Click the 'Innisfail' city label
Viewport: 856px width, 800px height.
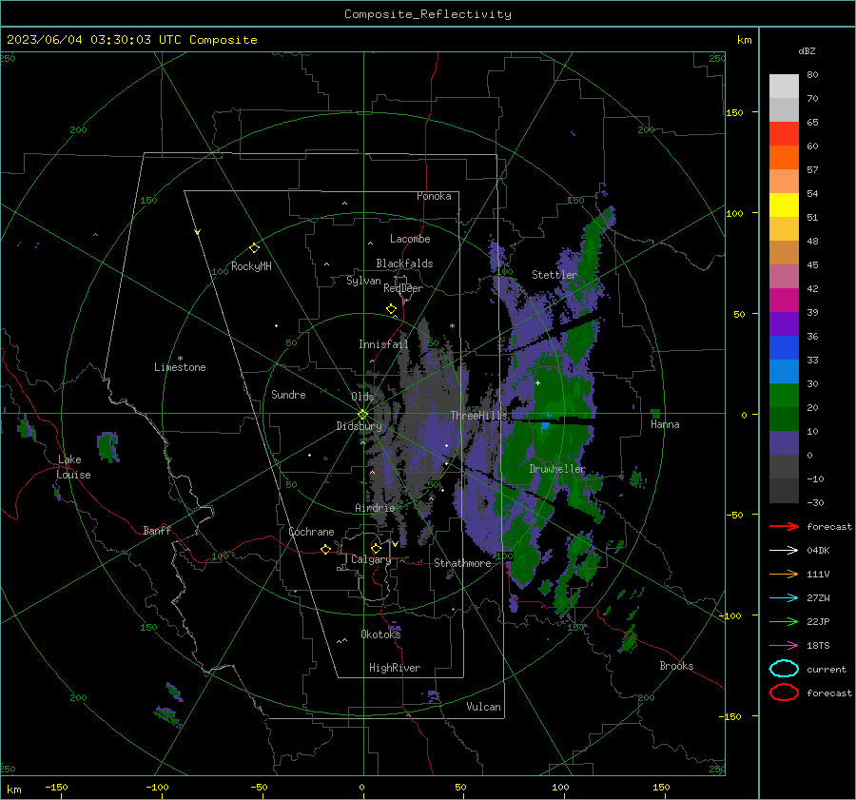tap(383, 344)
